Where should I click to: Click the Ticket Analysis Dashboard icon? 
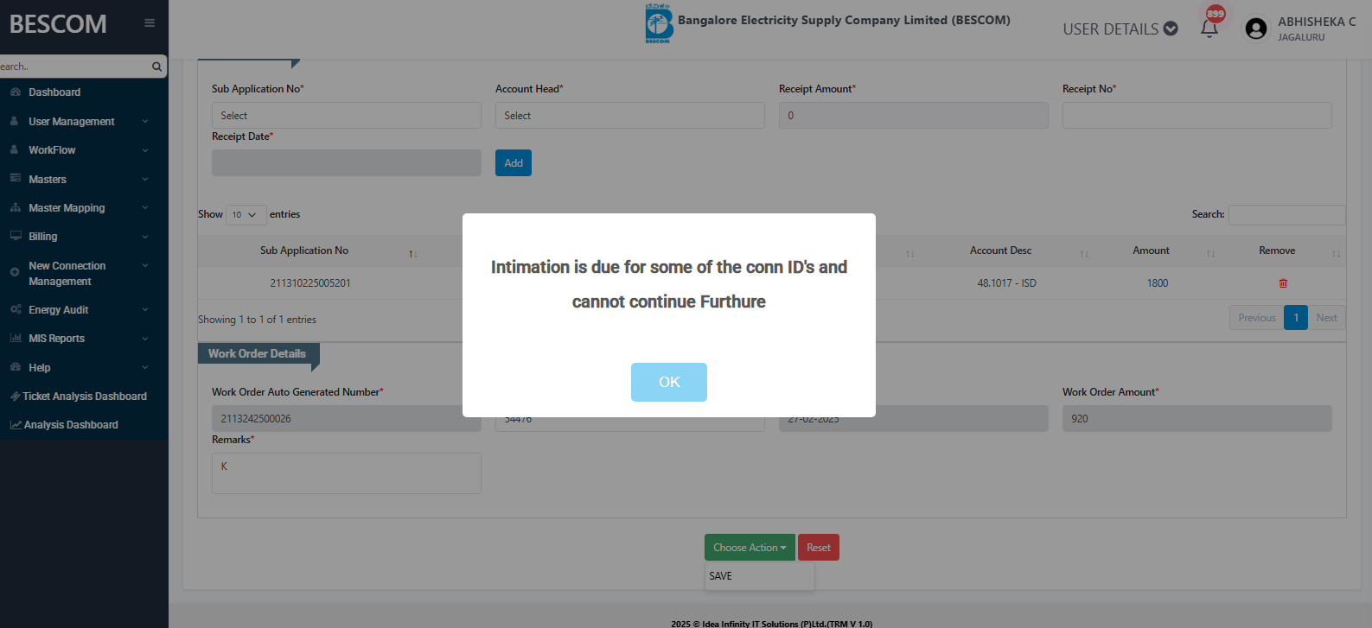tap(15, 396)
